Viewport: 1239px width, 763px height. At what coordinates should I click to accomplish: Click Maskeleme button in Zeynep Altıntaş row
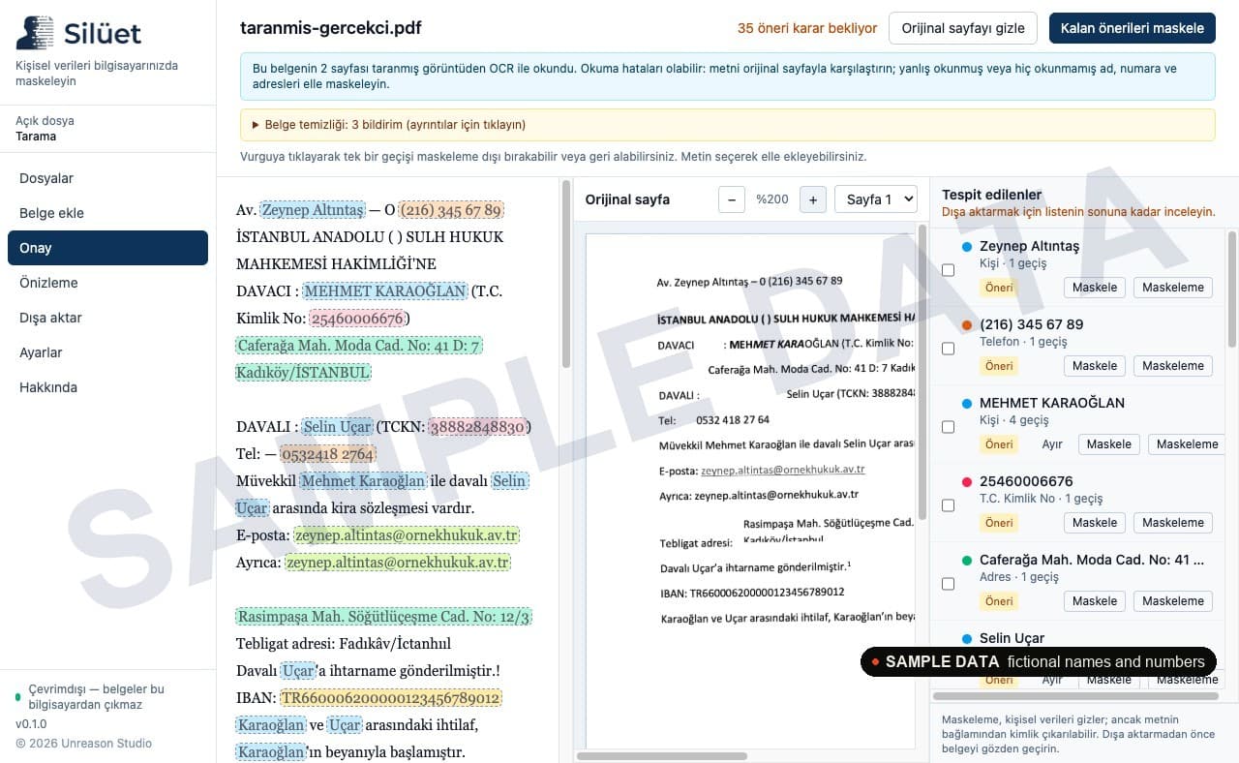(1173, 288)
